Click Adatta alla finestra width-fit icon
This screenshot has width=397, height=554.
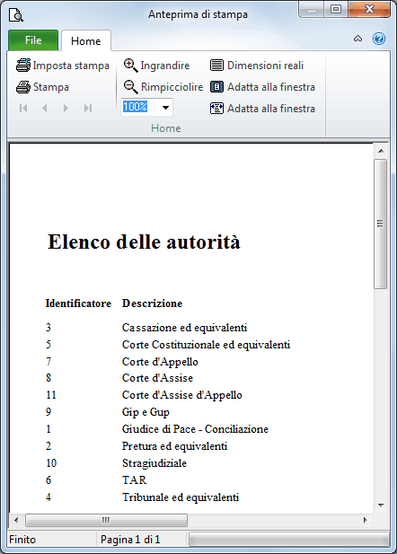[x=216, y=108]
